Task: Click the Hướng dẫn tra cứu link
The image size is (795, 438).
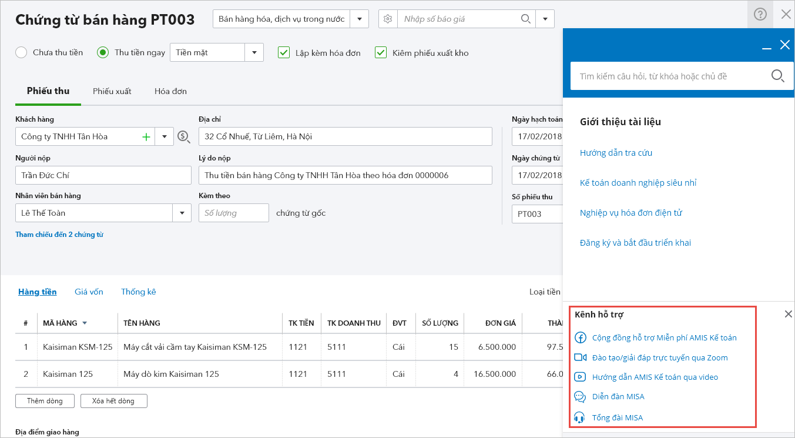Action: tap(616, 153)
